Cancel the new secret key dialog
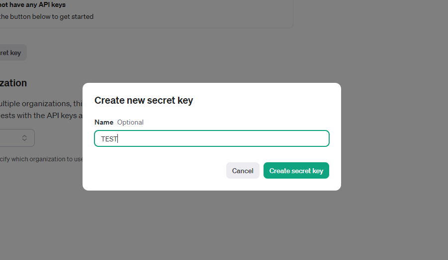This screenshot has width=448, height=260. pos(243,171)
